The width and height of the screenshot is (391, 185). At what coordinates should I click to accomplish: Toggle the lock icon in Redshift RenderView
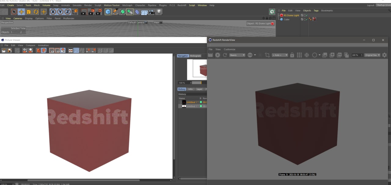(292, 55)
